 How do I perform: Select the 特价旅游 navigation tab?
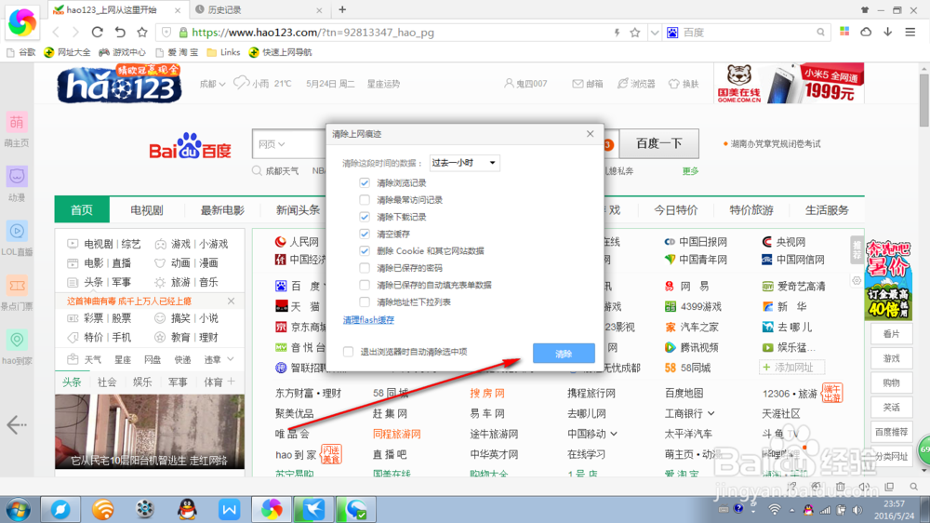click(x=751, y=210)
